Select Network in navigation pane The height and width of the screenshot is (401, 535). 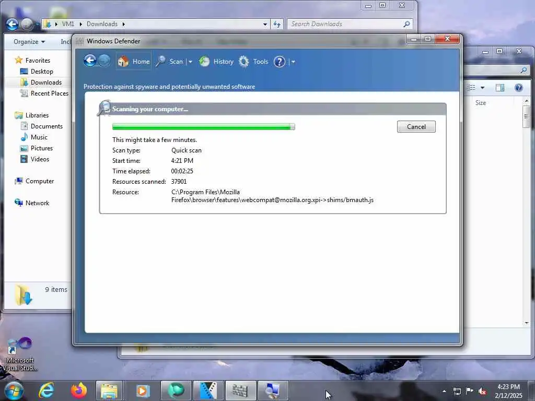(x=37, y=203)
